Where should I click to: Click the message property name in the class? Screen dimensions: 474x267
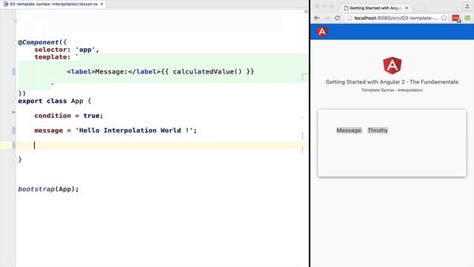tap(49, 131)
